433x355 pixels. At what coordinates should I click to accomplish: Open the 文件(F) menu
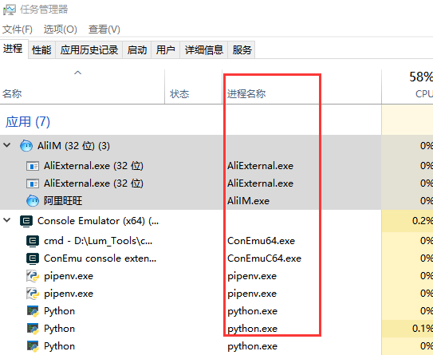[18, 30]
